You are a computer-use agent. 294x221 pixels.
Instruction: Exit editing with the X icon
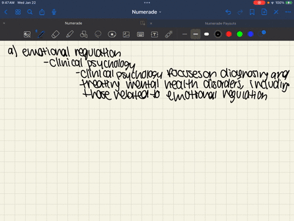[276, 12]
